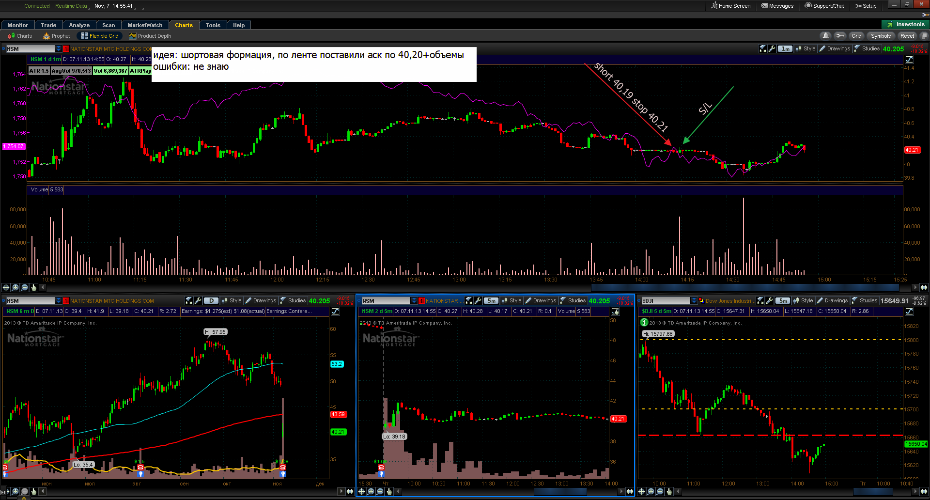The image size is (930, 500).
Task: Open the Tools tab
Action: point(213,25)
